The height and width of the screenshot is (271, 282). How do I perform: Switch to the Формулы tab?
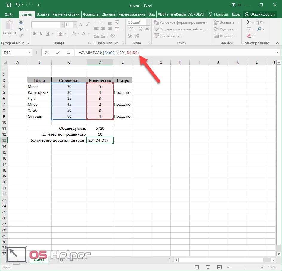pyautogui.click(x=91, y=14)
